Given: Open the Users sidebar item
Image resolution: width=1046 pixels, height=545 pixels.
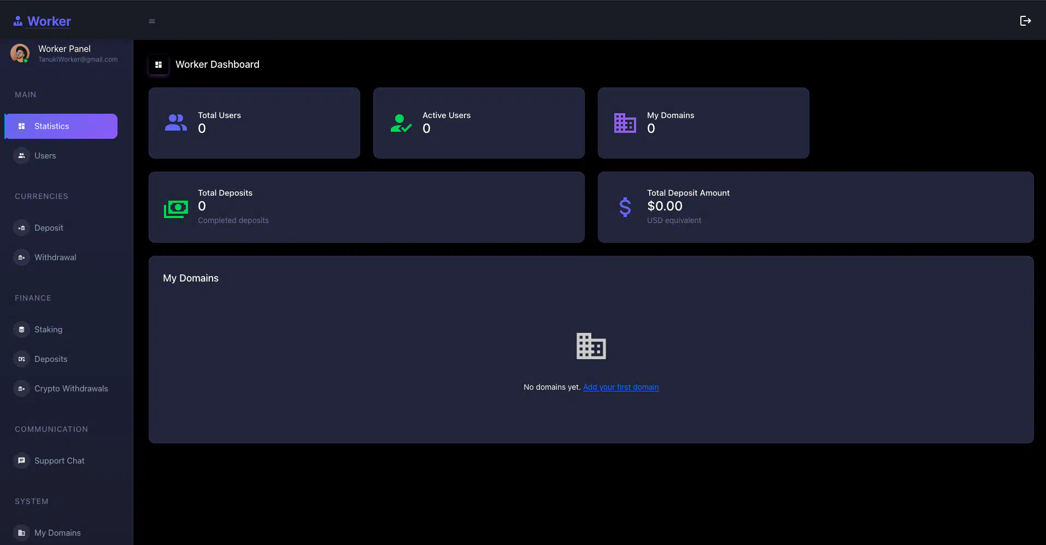Looking at the screenshot, I should tap(45, 156).
